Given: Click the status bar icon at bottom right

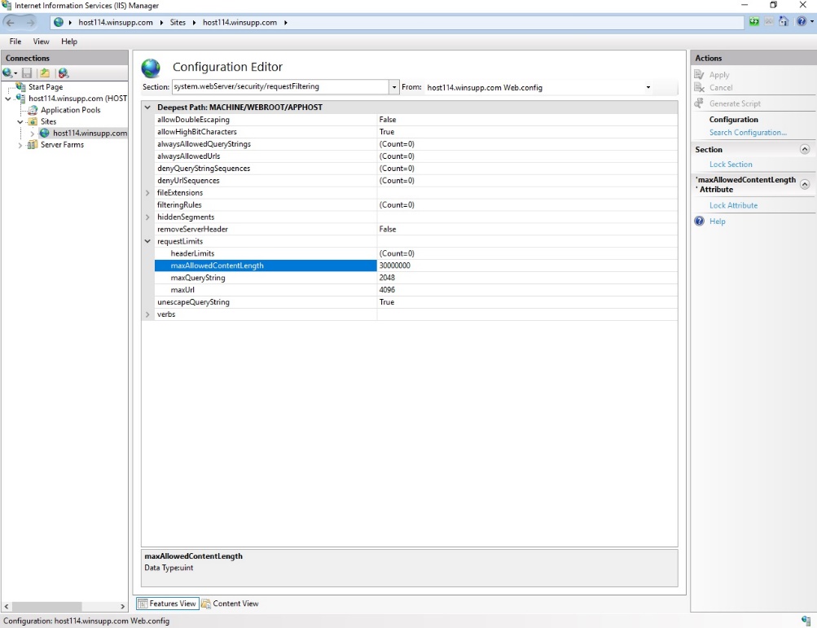Looking at the screenshot, I should tap(806, 620).
